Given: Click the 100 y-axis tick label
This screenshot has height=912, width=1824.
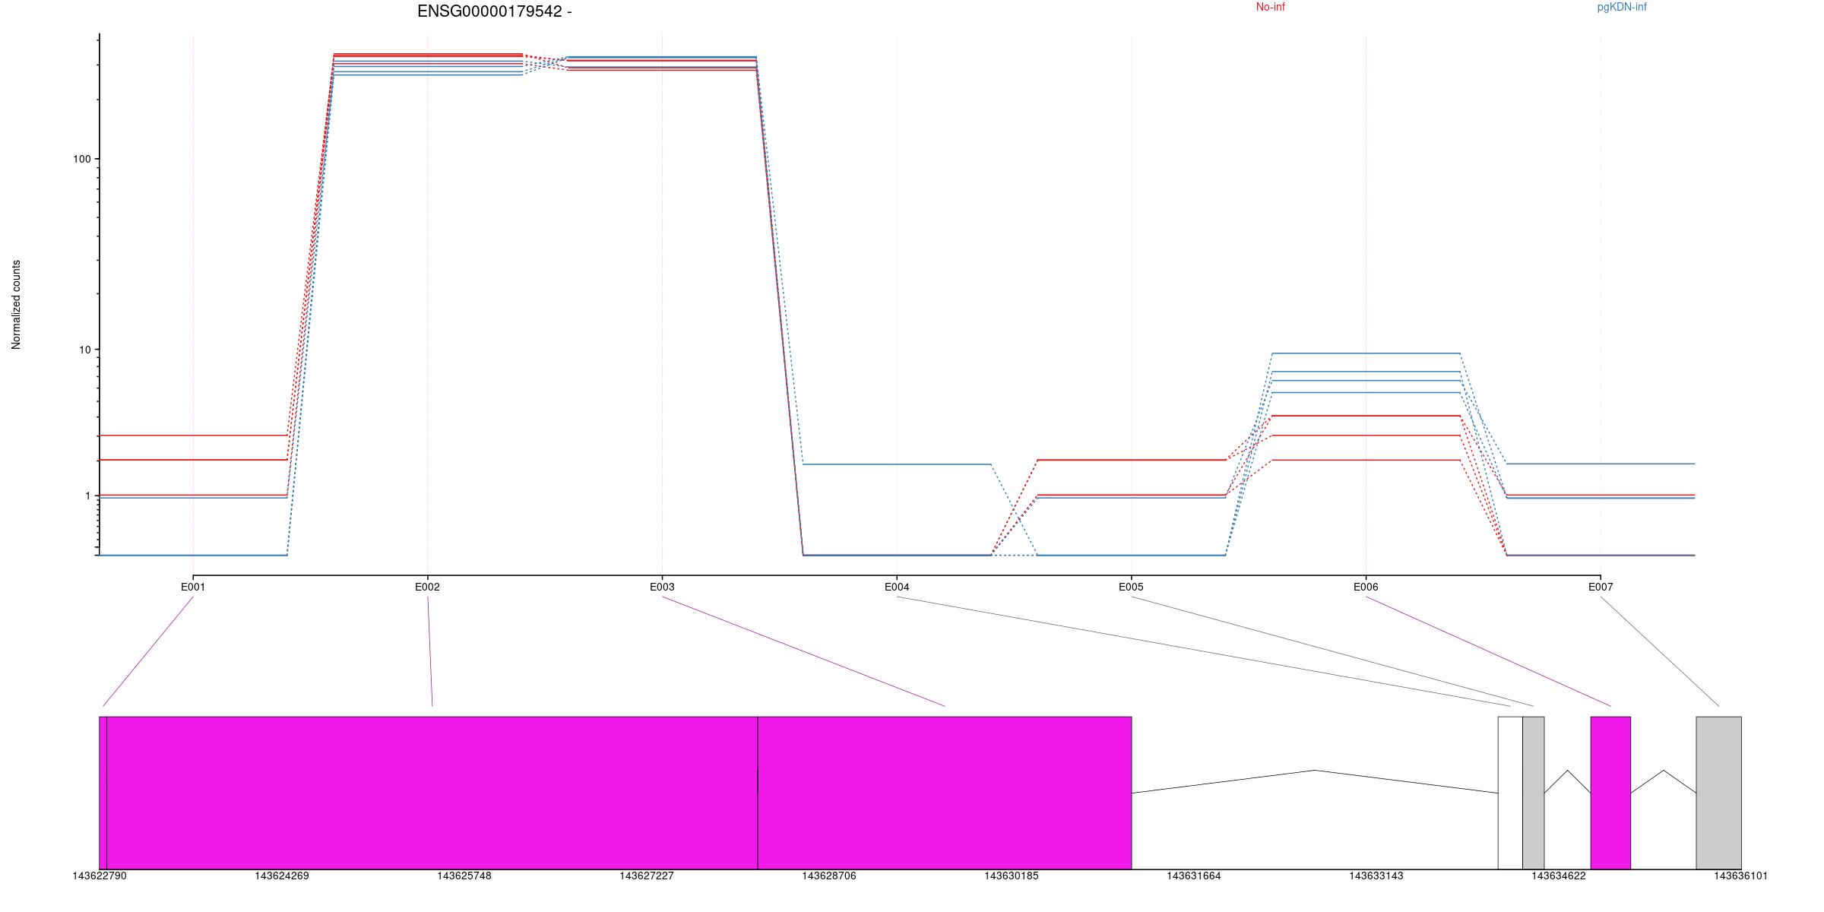Looking at the screenshot, I should (81, 159).
